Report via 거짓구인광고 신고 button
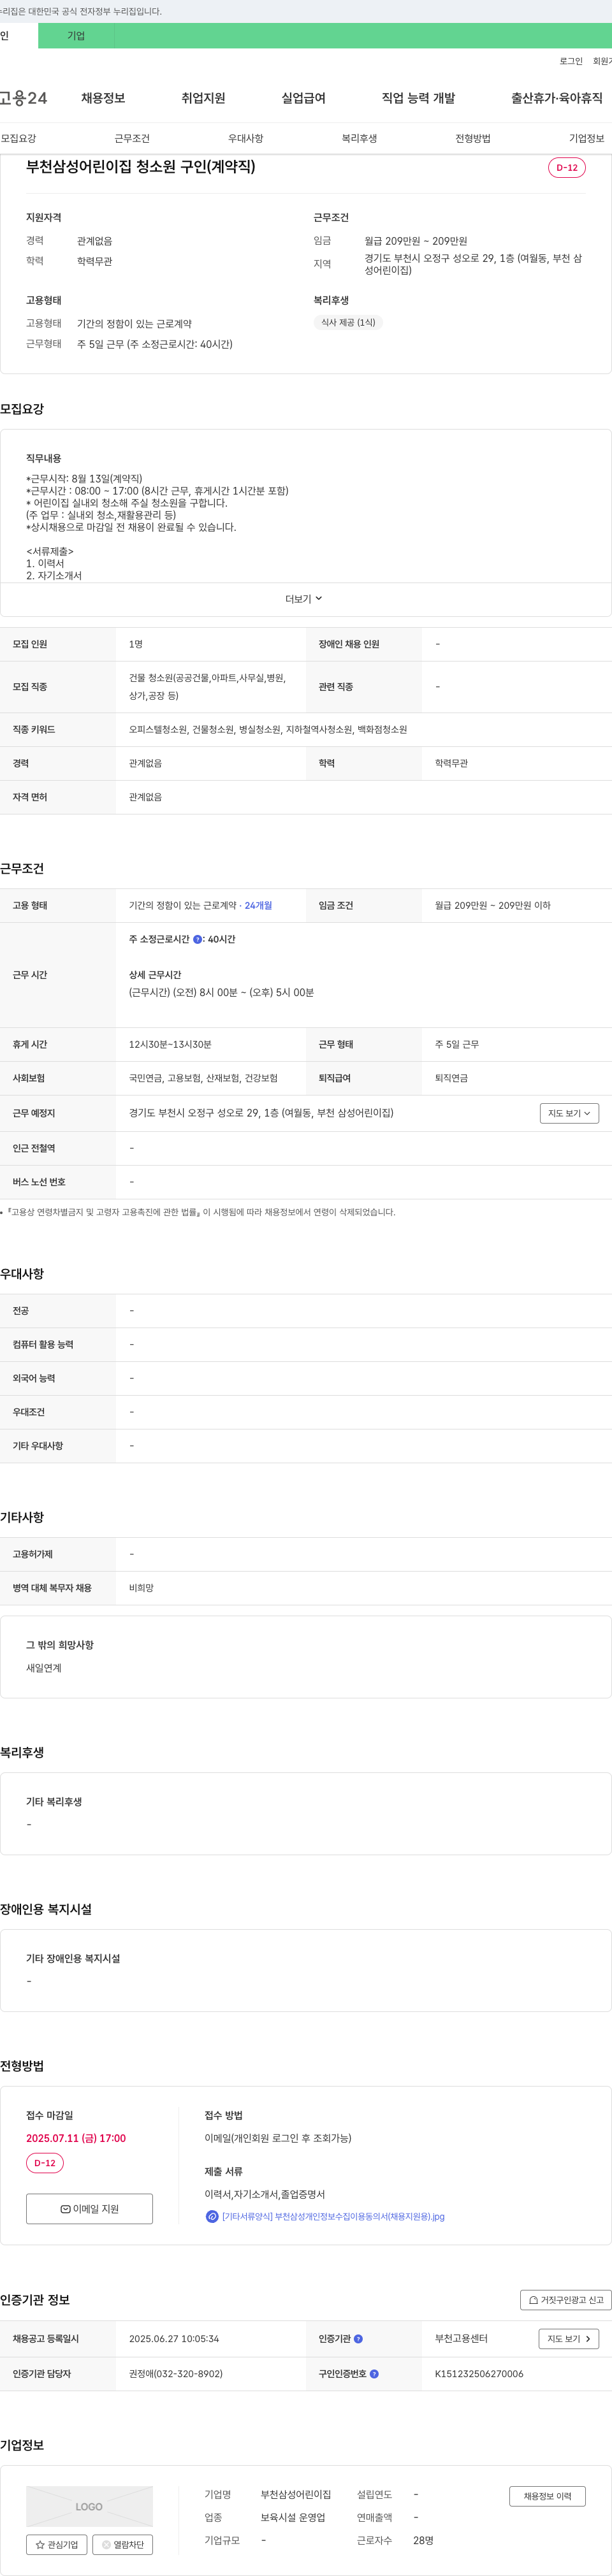This screenshot has height=2576, width=612. tap(566, 2300)
